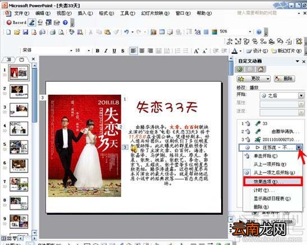Screen dimensions: 307x245
Task: Click the font color A icon
Action: 235,51
